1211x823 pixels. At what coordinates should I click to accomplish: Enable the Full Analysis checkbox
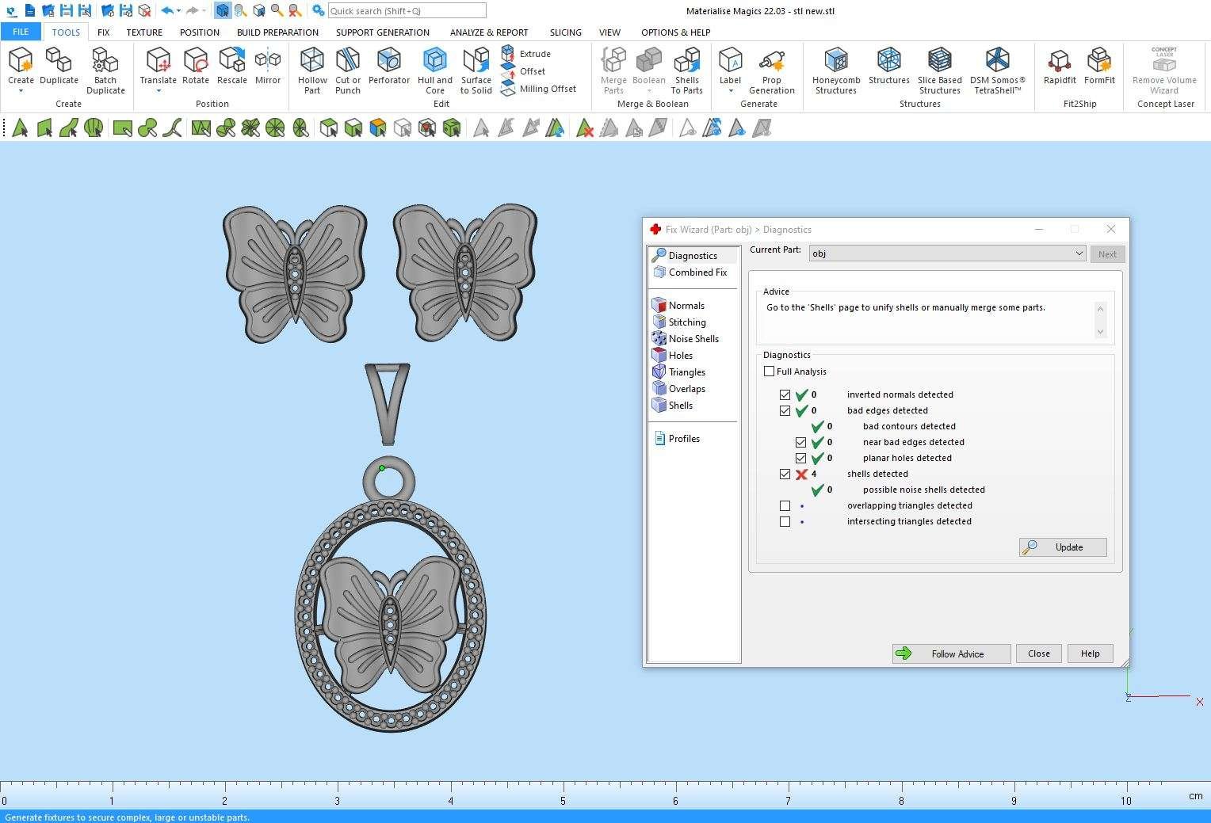[x=769, y=371]
